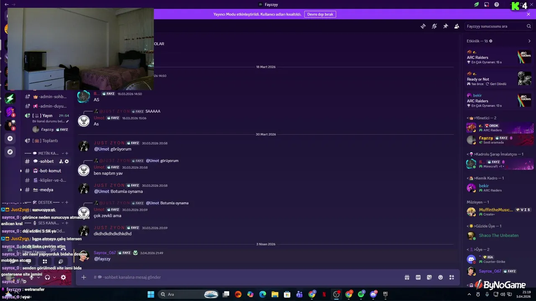Open the -admin-sohb... channel
Image resolution: width=536 pixels, height=301 pixels.
(46, 97)
